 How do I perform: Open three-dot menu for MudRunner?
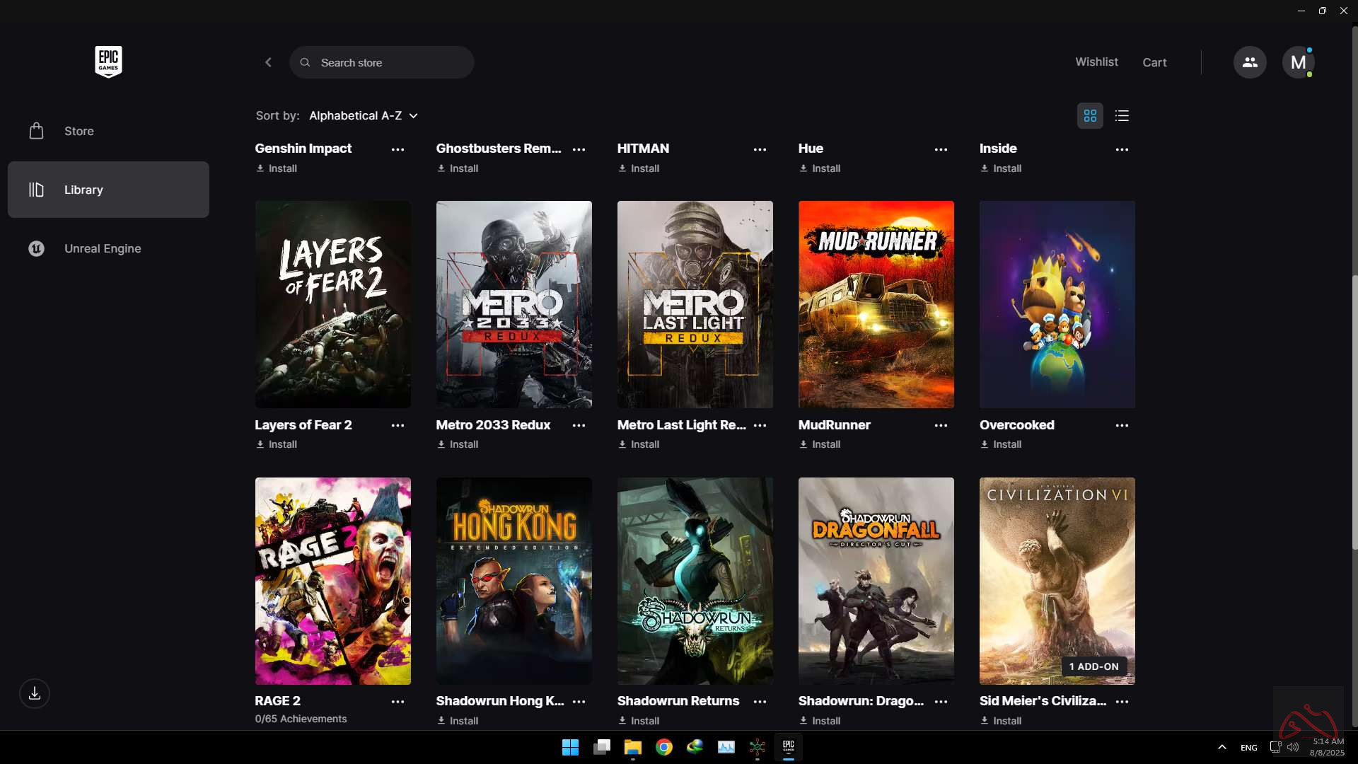pyautogui.click(x=941, y=425)
